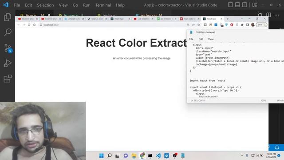Switch to the Live streaming browser tab

(x=143, y=19)
